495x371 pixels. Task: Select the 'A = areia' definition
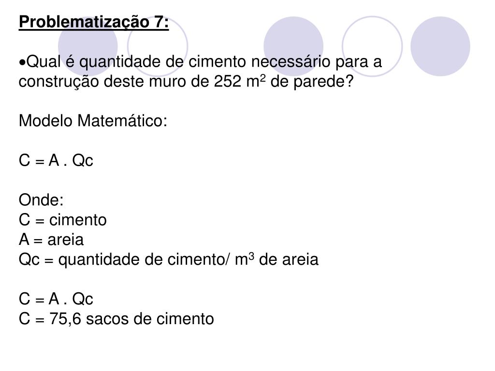coord(51,240)
